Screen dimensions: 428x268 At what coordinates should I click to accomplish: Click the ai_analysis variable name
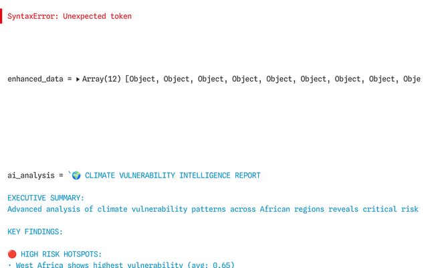pyautogui.click(x=30, y=176)
